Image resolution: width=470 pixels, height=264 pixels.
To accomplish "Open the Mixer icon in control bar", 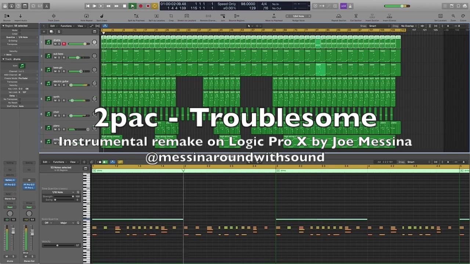I will [40, 6].
